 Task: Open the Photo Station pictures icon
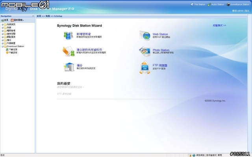click(145, 51)
